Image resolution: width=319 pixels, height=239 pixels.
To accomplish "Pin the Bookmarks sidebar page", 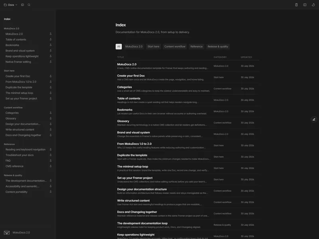I will click(x=51, y=45).
